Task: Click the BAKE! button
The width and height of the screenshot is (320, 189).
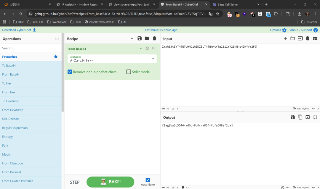Action: point(111,182)
